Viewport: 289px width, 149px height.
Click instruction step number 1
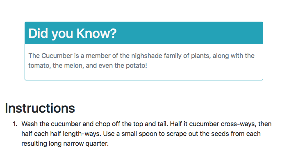pos(15,124)
